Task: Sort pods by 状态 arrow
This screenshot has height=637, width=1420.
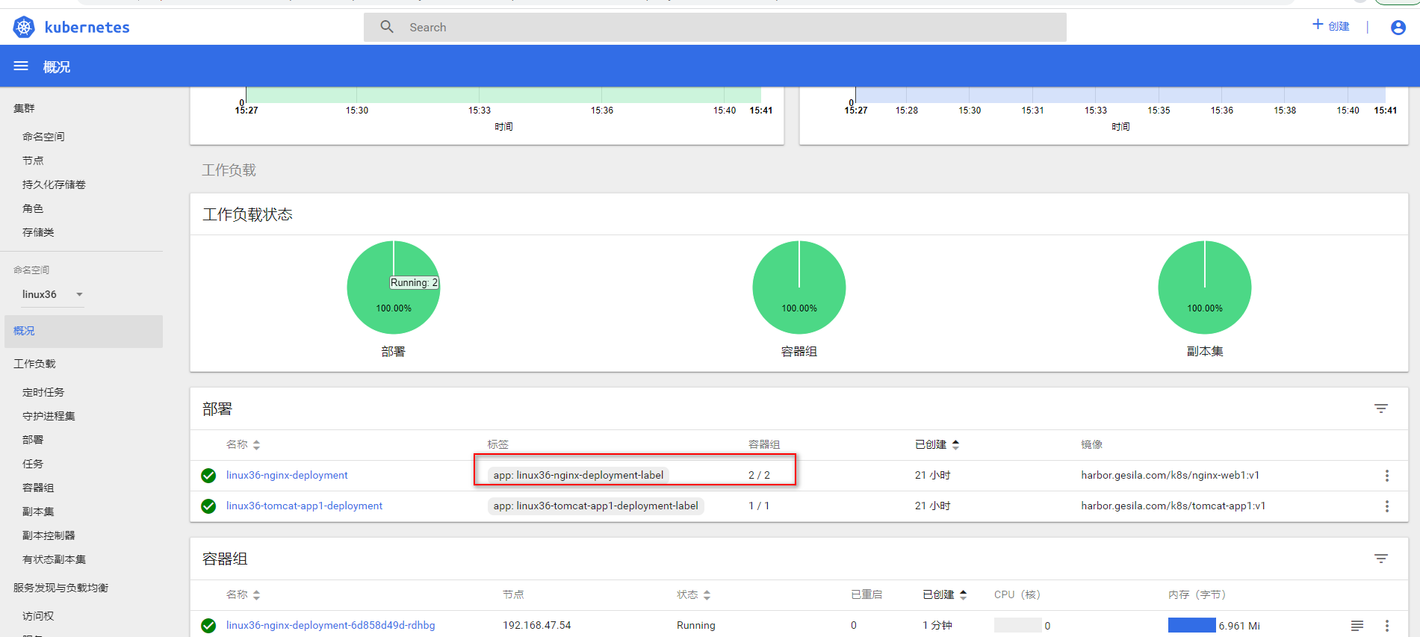Action: coord(707,595)
